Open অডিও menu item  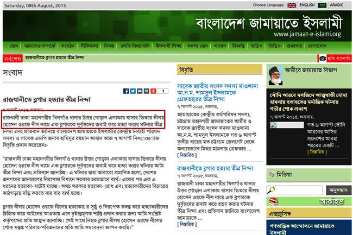tap(256, 46)
